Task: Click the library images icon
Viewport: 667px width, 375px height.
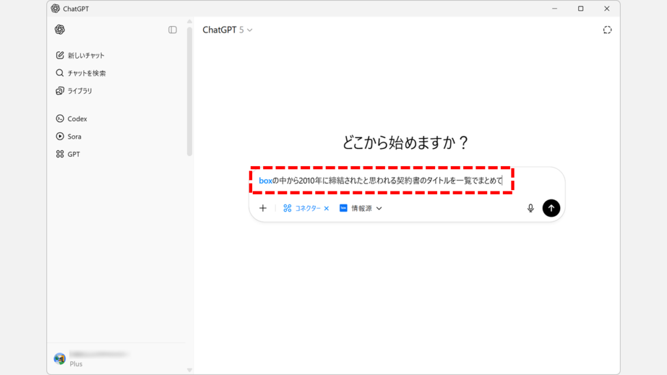Action: (59, 90)
